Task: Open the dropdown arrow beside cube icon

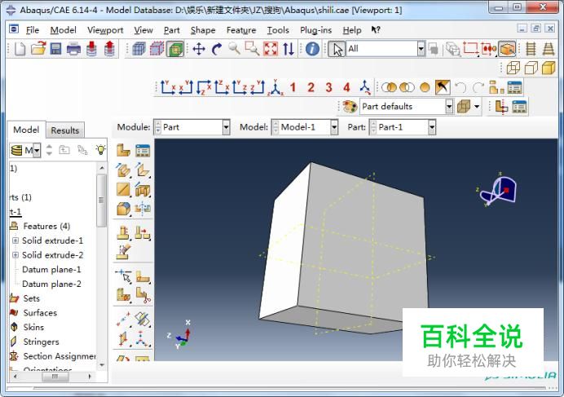Action: pyautogui.click(x=477, y=107)
